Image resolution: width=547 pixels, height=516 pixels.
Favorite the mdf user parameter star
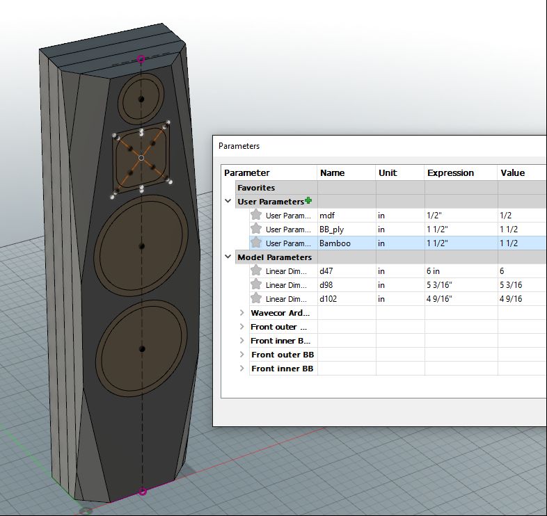[256, 215]
